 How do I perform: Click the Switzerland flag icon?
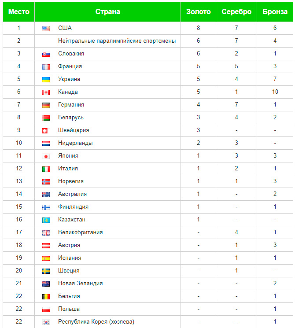tap(45, 131)
